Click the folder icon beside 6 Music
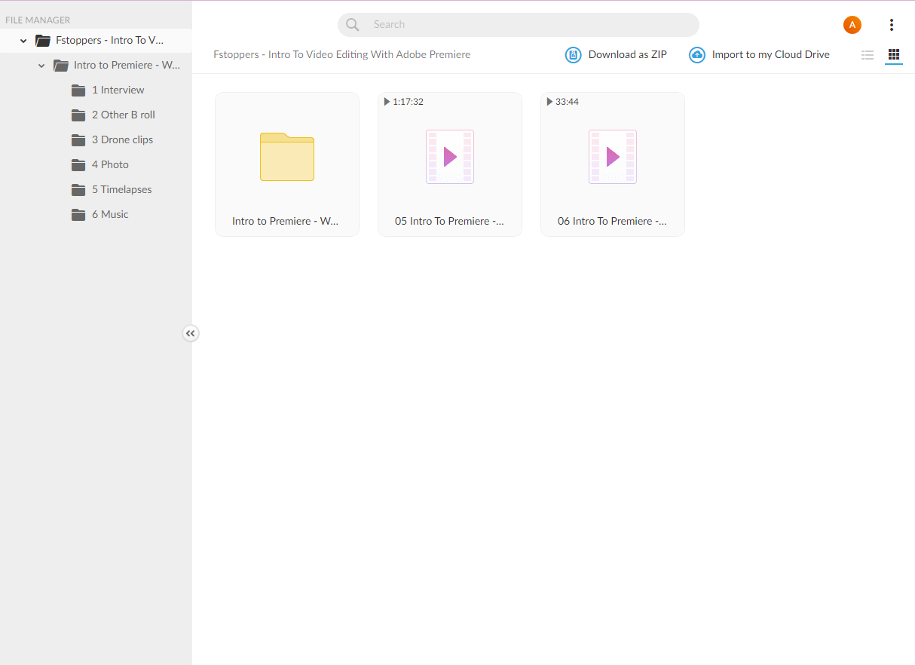Image resolution: width=915 pixels, height=665 pixels. point(78,215)
